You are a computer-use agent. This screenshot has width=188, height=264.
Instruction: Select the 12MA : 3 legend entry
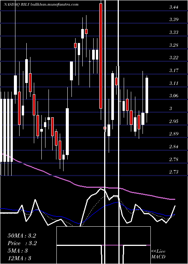(19, 258)
